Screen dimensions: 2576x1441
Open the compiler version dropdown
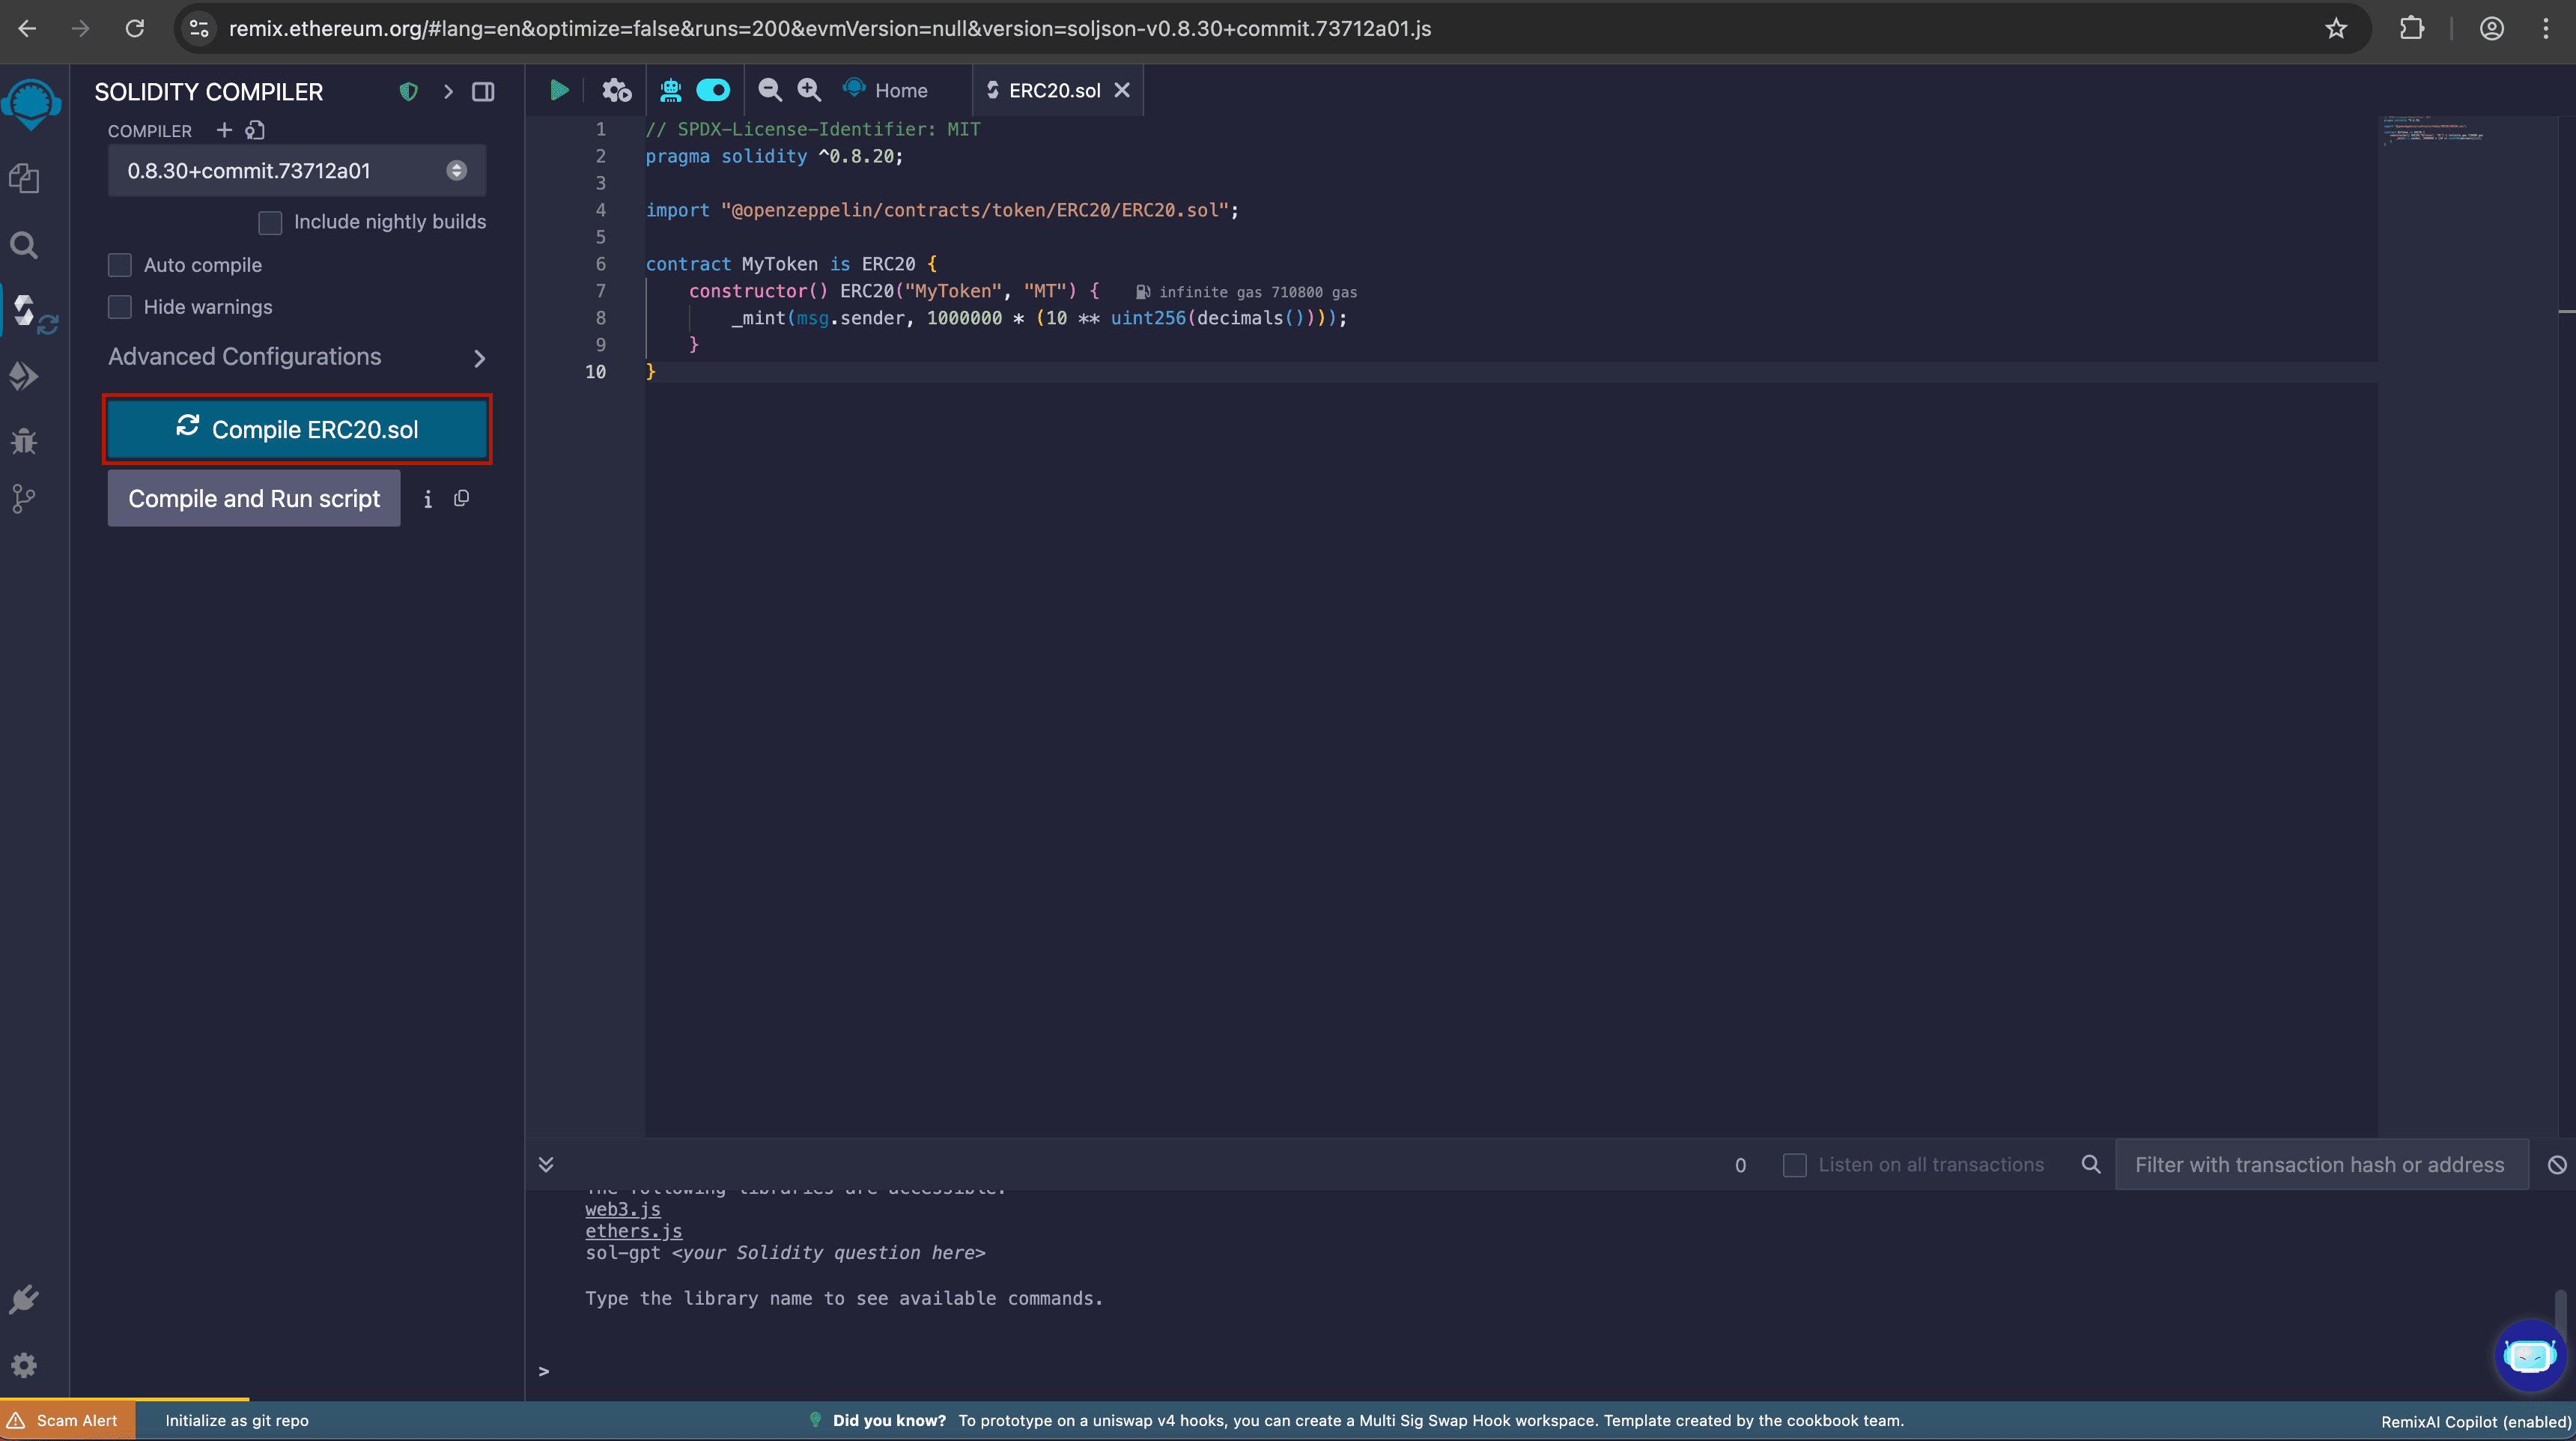pyautogui.click(x=297, y=171)
